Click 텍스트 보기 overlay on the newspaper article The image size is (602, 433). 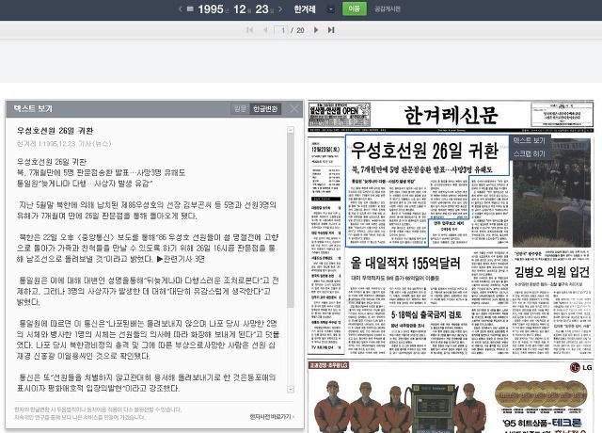529,140
